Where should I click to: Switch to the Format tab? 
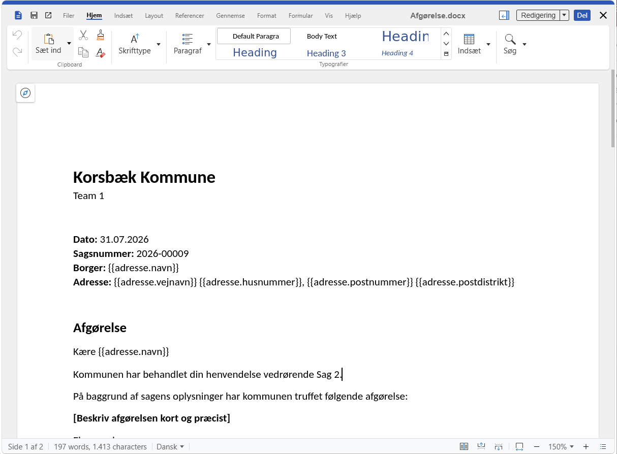point(267,16)
